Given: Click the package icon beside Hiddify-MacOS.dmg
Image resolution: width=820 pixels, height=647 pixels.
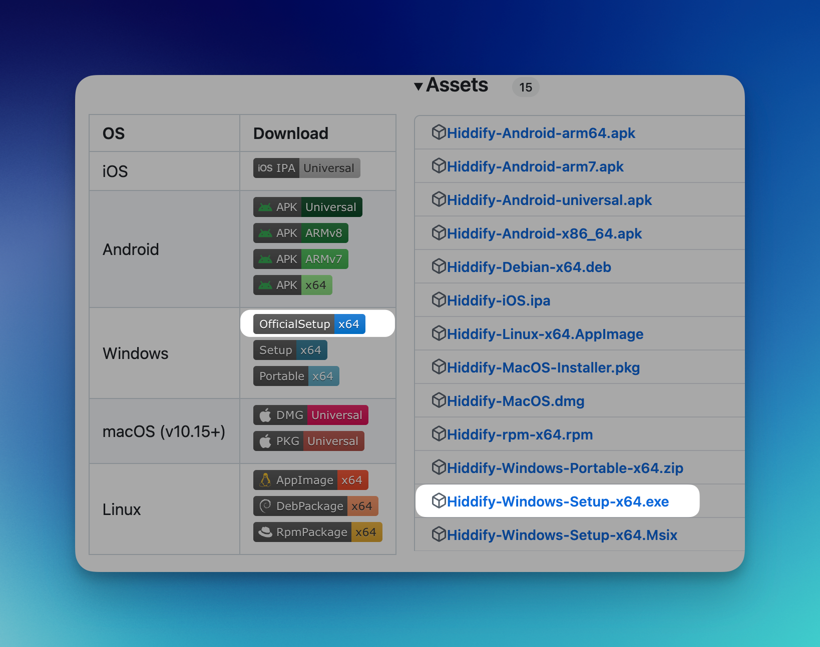Looking at the screenshot, I should pos(439,400).
